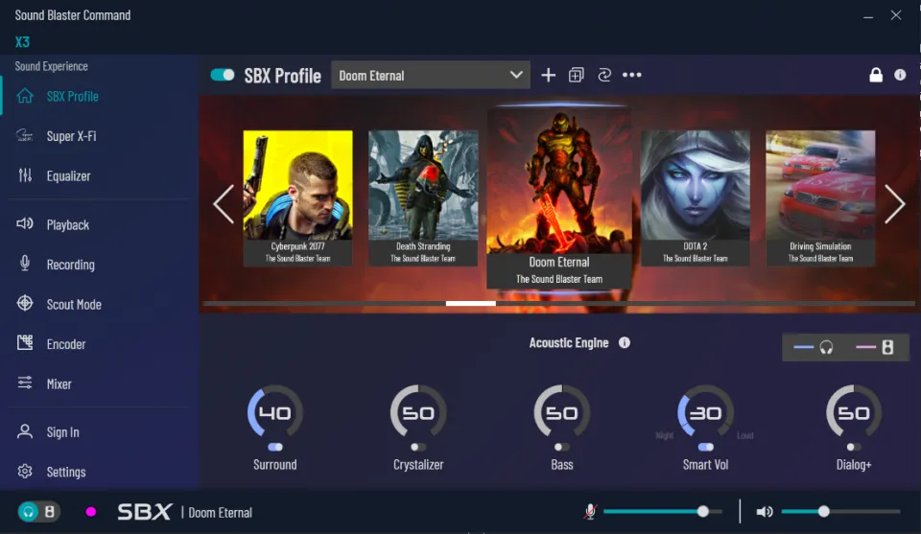Click the SBX logo in the bottom bar
Screen dimensions: 921x534
145,512
